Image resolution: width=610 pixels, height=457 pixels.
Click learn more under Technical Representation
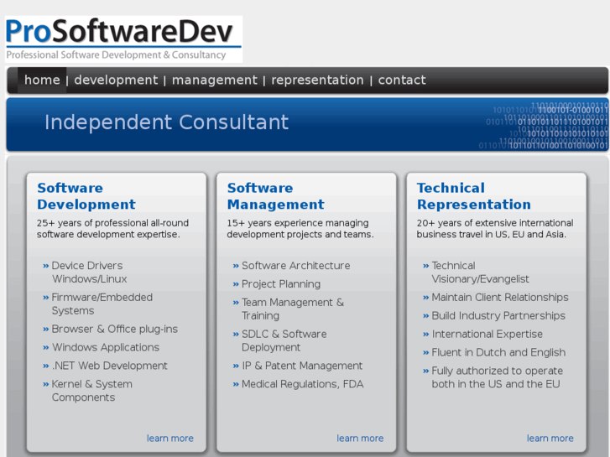550,439
